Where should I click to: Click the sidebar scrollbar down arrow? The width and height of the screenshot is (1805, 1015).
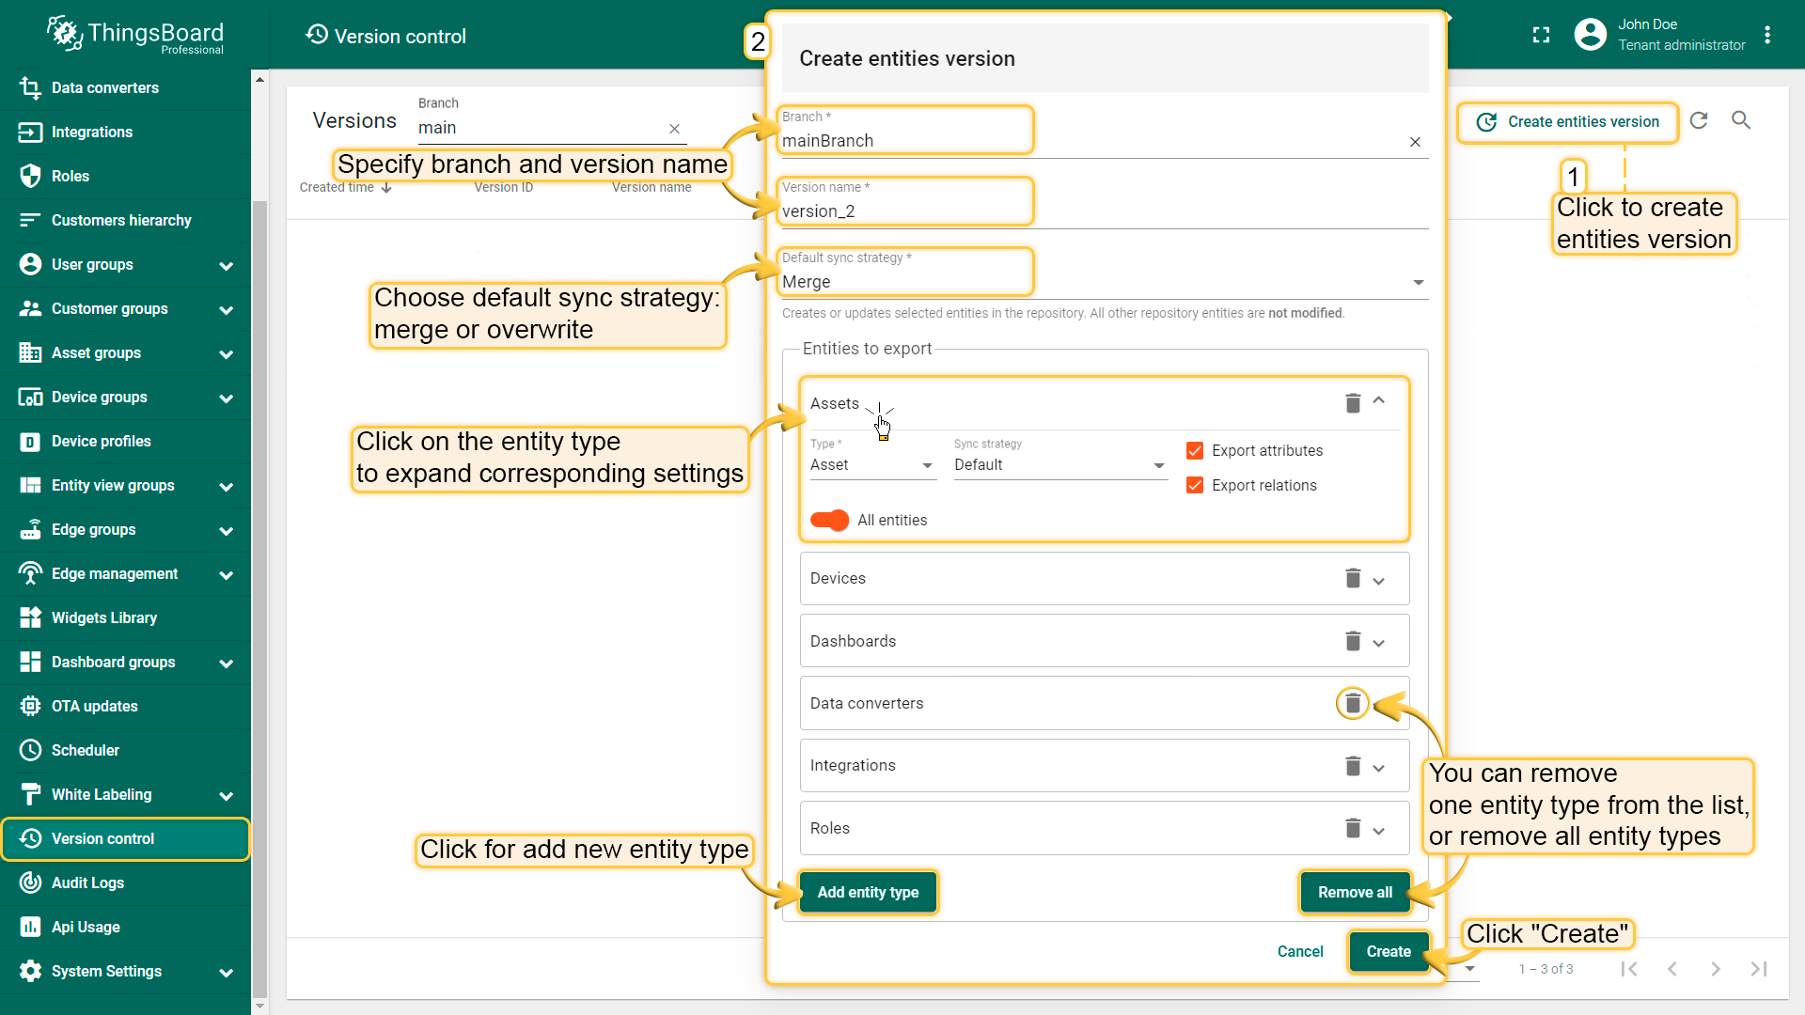(x=259, y=1006)
